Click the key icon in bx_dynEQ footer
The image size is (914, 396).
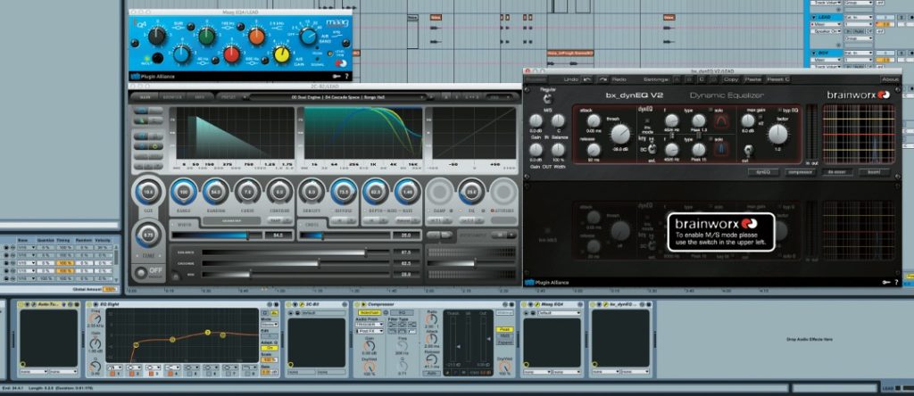coord(886,282)
